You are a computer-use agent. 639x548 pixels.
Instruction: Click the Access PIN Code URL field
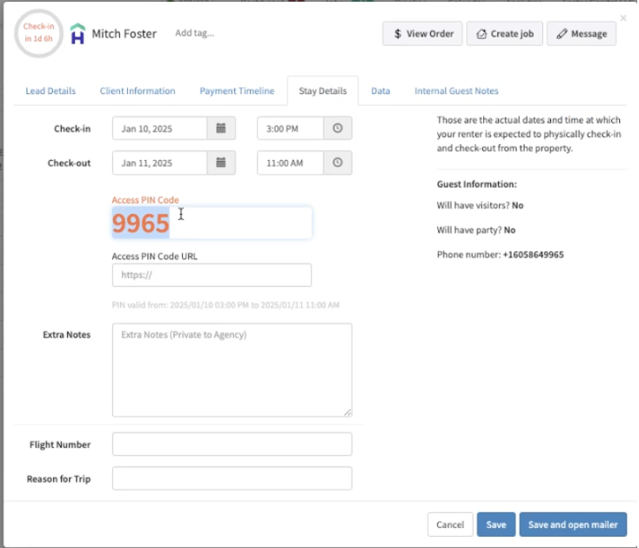coord(212,275)
